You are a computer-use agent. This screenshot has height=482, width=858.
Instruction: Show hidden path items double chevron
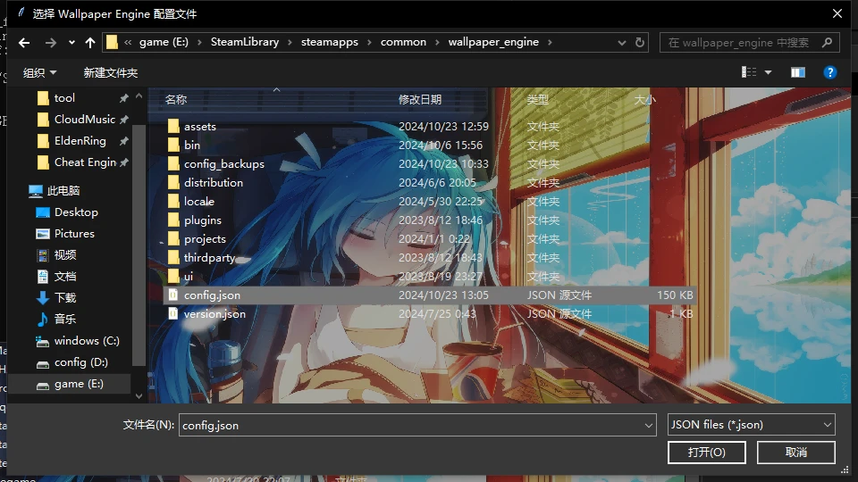128,43
